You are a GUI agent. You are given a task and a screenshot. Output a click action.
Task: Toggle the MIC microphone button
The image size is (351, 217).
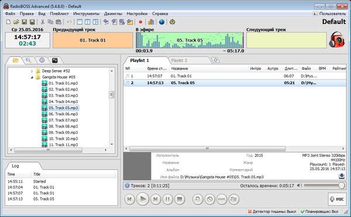point(337,199)
